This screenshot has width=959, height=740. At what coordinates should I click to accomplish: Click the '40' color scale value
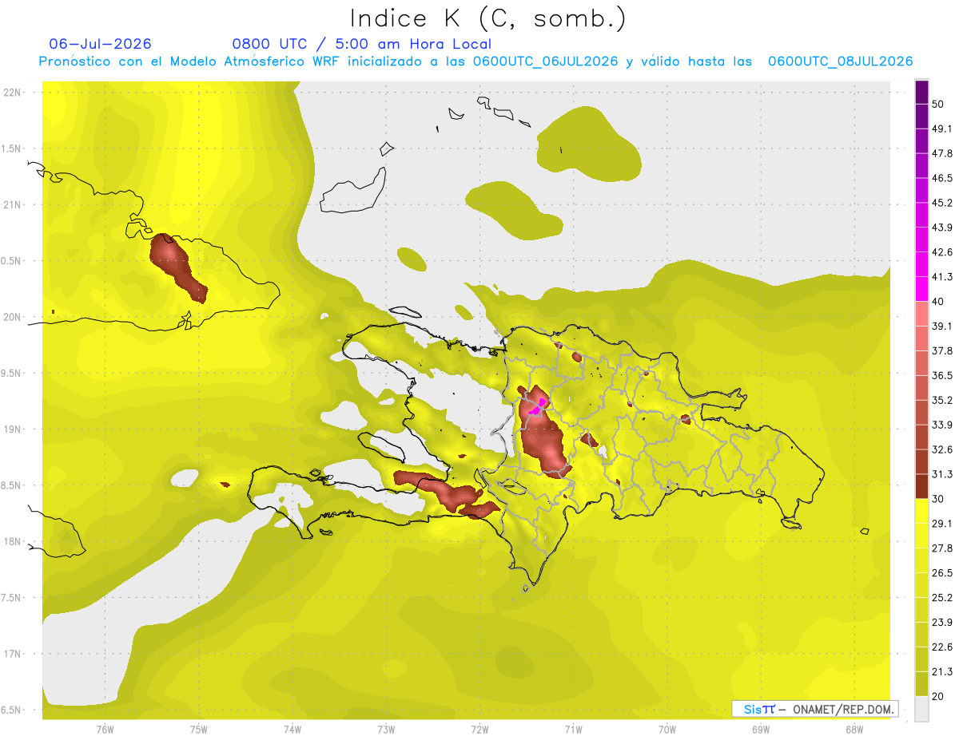coord(938,302)
